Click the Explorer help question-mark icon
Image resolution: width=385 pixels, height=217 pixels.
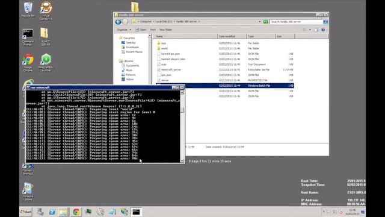click(324, 30)
